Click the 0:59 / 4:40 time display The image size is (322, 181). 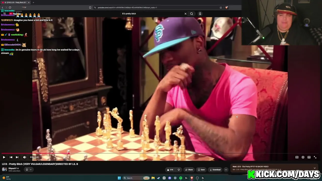click(34, 157)
